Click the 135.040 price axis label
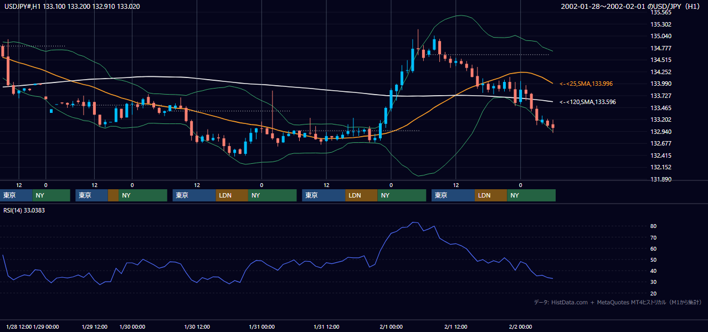Screen dimensions: 708x332 [660, 36]
